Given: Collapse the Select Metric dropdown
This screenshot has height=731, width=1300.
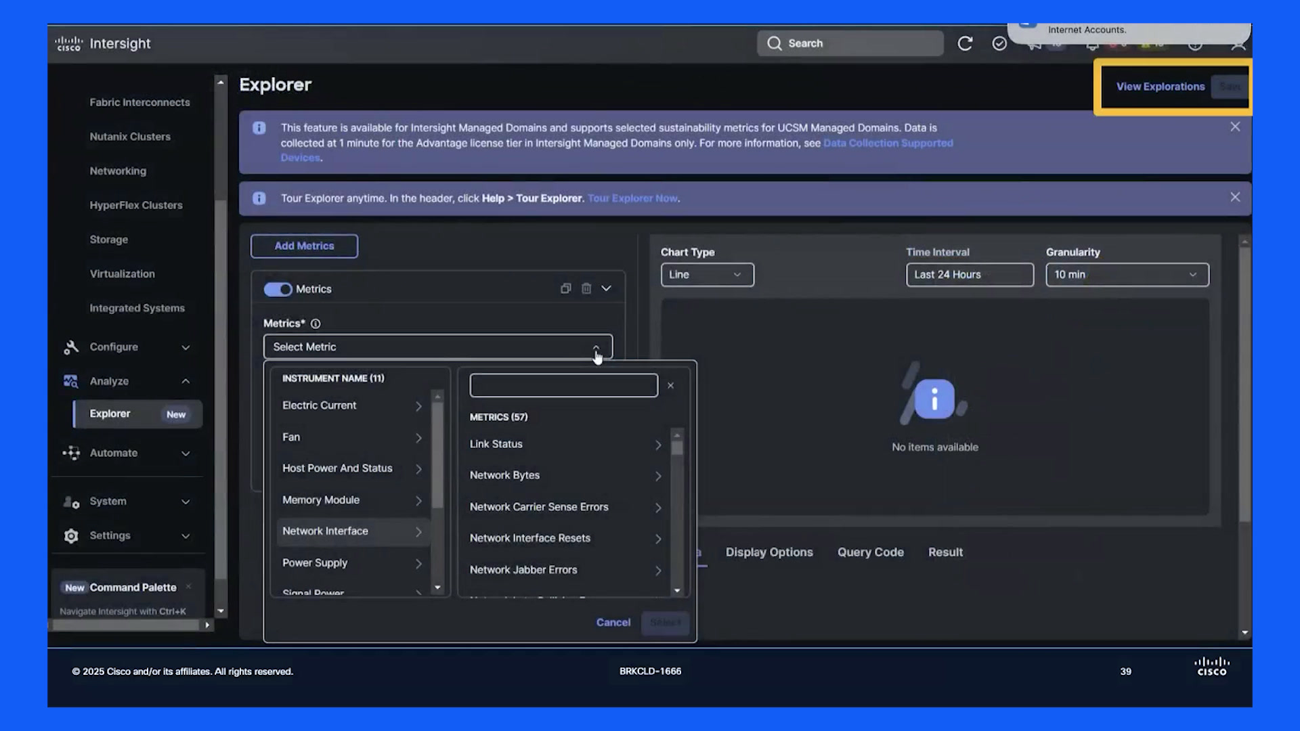Looking at the screenshot, I should coord(596,347).
